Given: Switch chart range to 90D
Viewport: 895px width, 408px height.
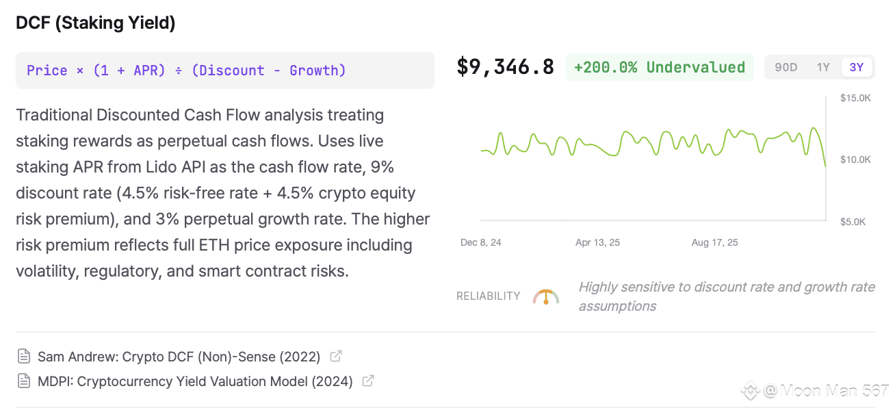Looking at the screenshot, I should [786, 67].
